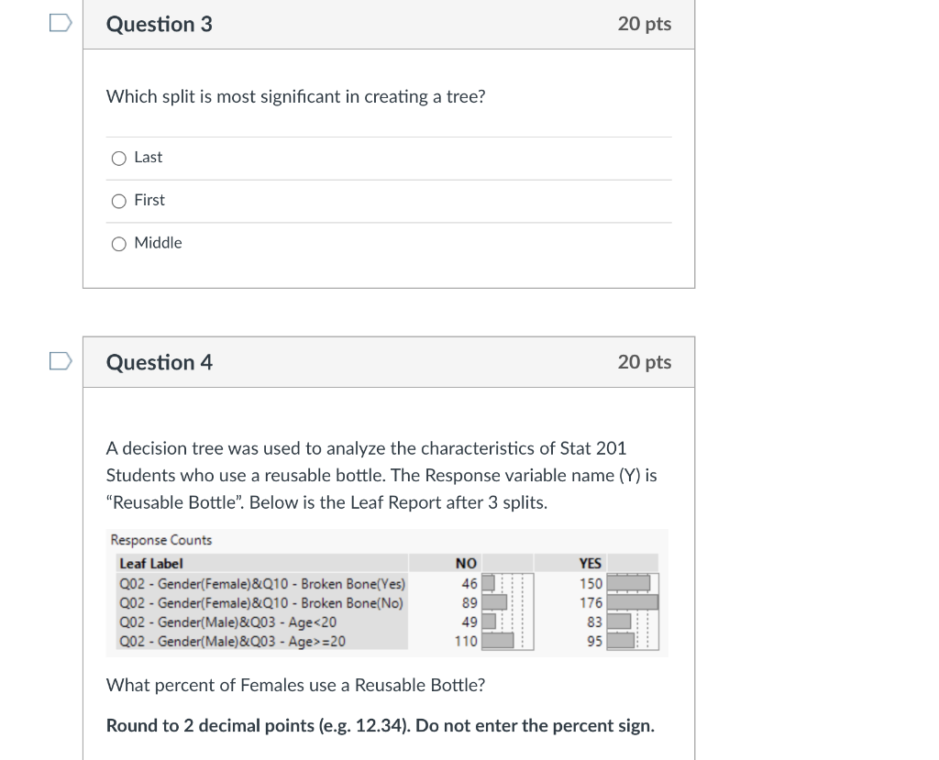Click the "Middle" answer label text

click(158, 243)
